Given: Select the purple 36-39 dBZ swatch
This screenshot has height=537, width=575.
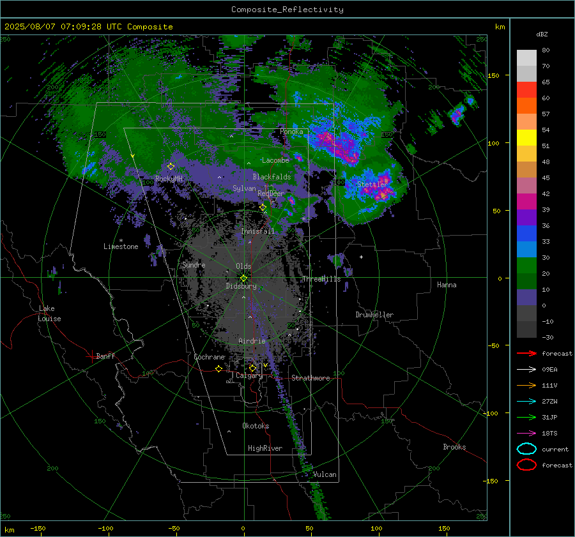Looking at the screenshot, I should pos(526,218).
